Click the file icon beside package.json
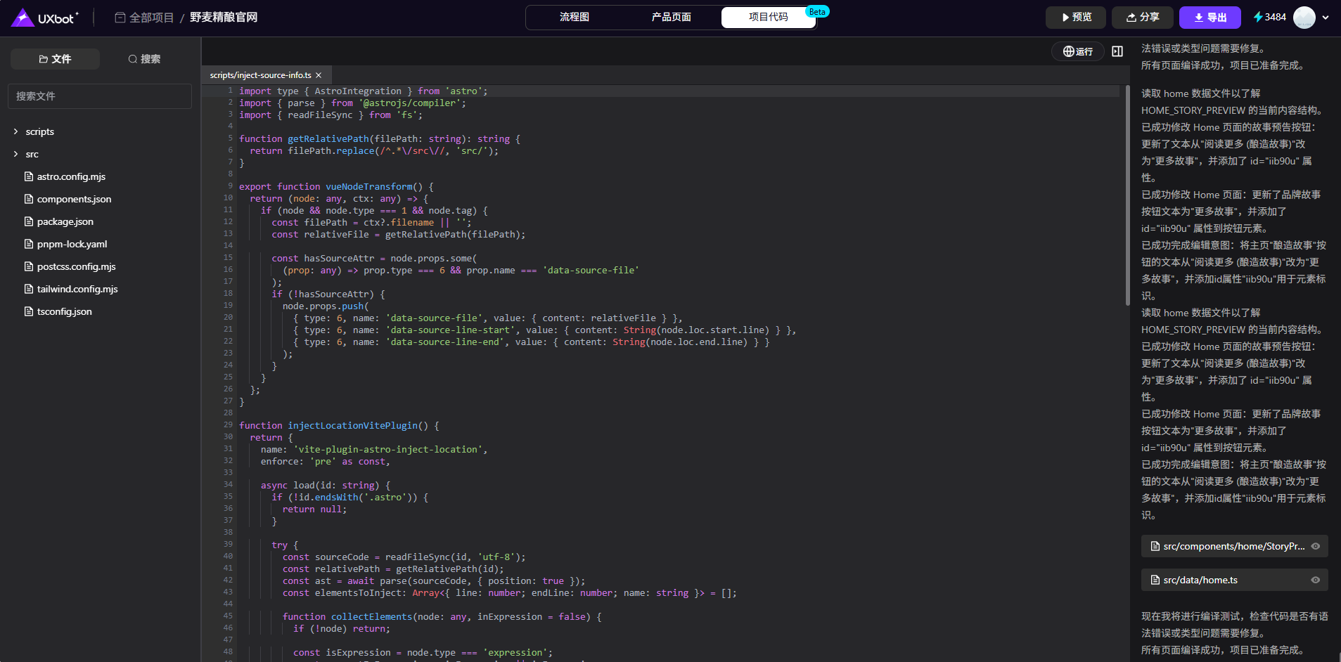 coord(29,221)
